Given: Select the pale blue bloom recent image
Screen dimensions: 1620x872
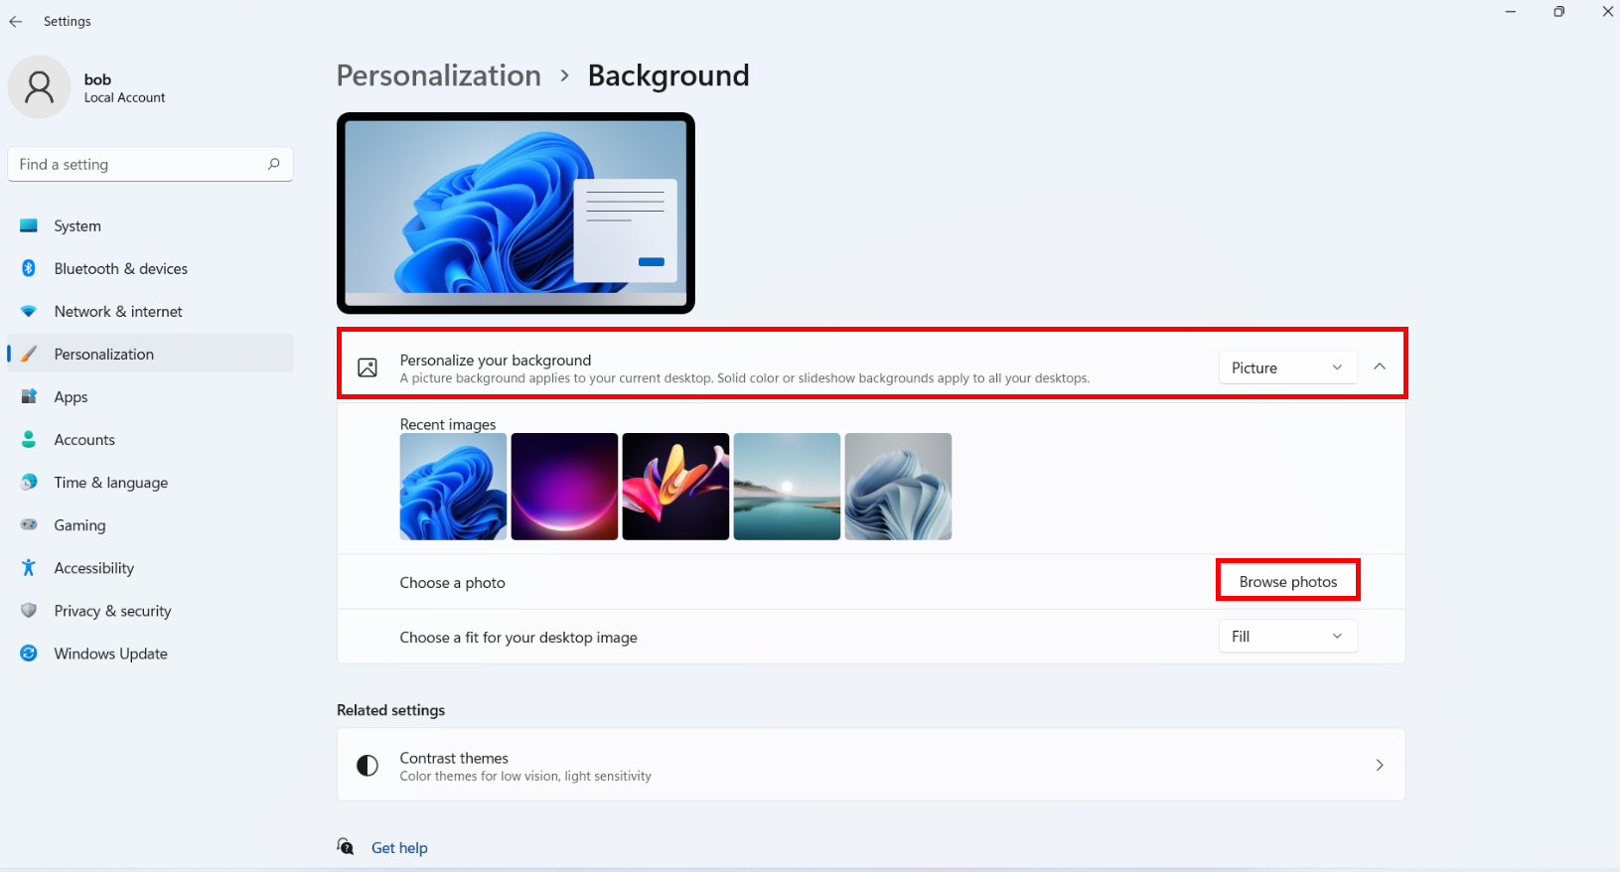Looking at the screenshot, I should (898, 487).
